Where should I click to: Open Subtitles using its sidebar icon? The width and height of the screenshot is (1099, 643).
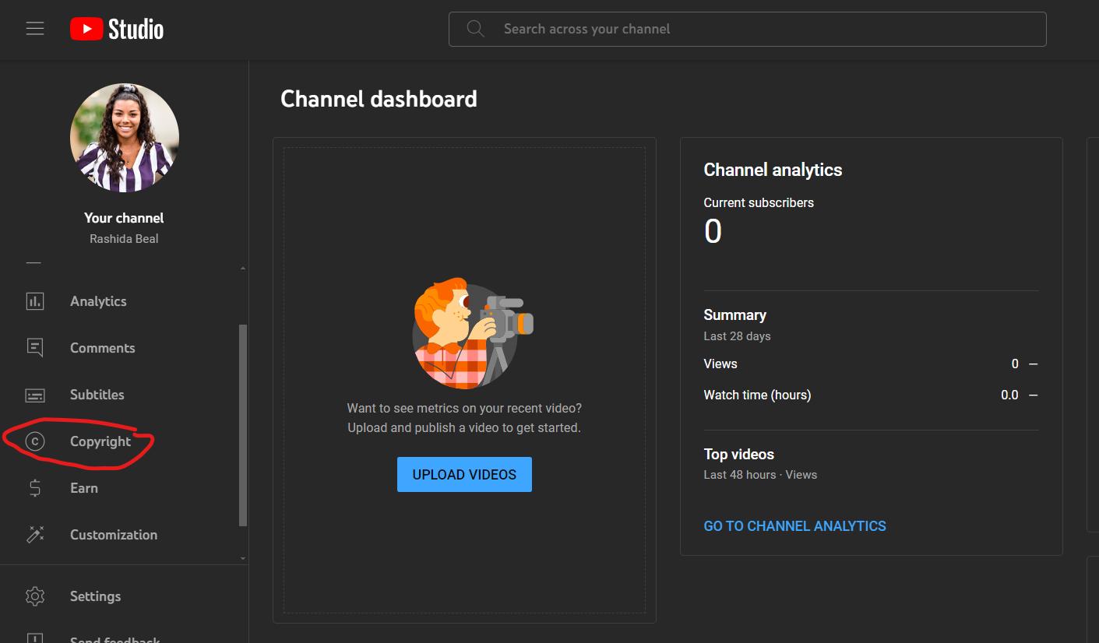coord(35,395)
